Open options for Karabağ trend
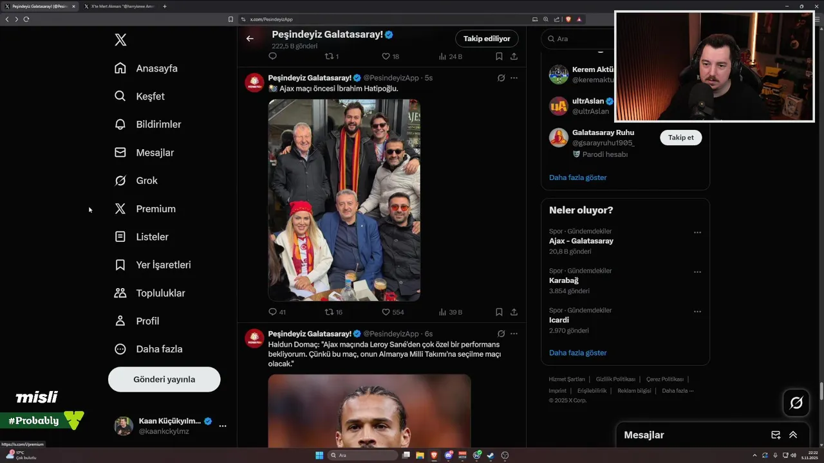Screen dimensions: 824x463 pyautogui.click(x=697, y=272)
